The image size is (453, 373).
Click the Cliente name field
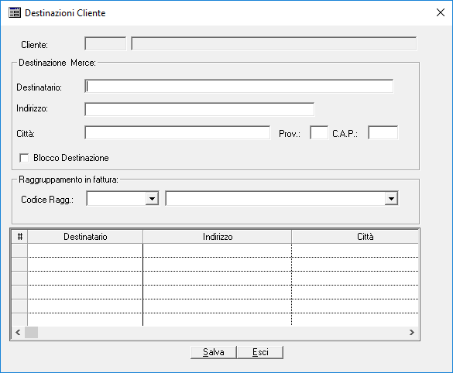point(274,44)
